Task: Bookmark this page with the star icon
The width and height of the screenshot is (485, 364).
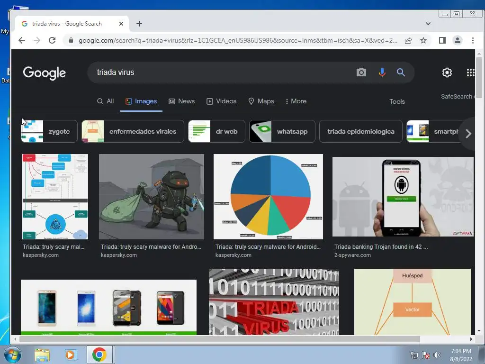Action: click(423, 40)
